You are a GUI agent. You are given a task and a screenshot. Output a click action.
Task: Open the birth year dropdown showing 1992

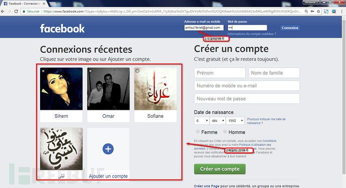(x=236, y=121)
